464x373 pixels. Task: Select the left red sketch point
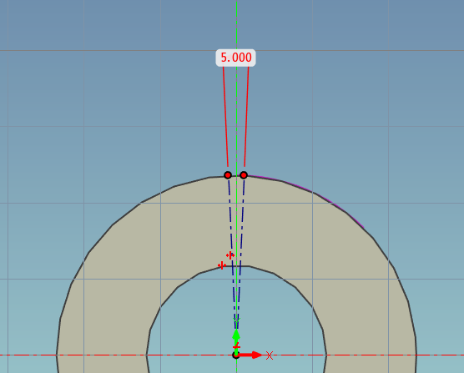(x=228, y=175)
